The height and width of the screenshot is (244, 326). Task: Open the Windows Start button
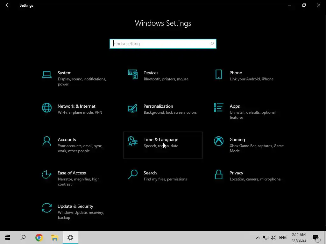[x=8, y=238]
